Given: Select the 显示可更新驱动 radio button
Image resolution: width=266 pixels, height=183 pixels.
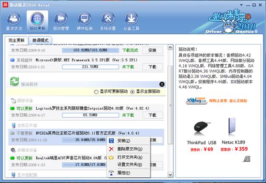Looking at the screenshot, I should (96, 92).
